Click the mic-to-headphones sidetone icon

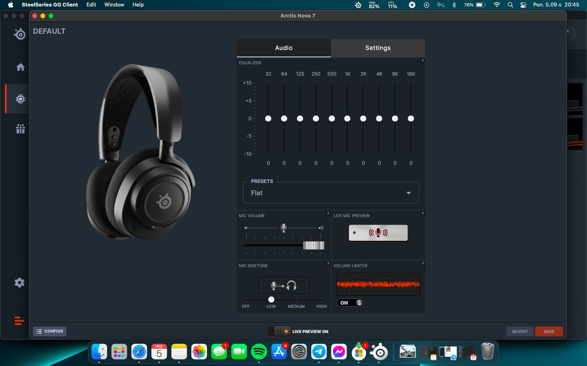[x=284, y=285]
